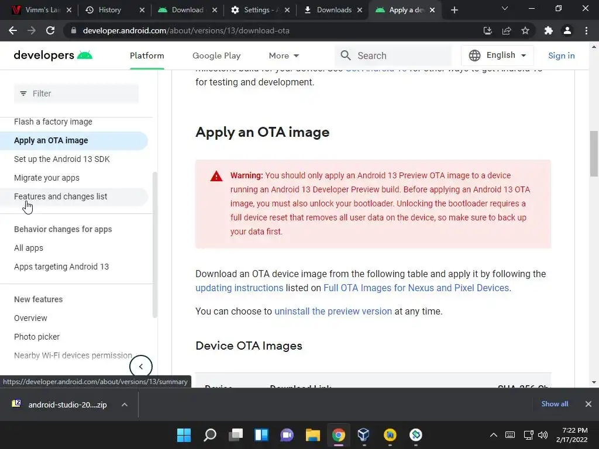The width and height of the screenshot is (599, 449).
Task: Open the New features Overview page
Action: (30, 319)
